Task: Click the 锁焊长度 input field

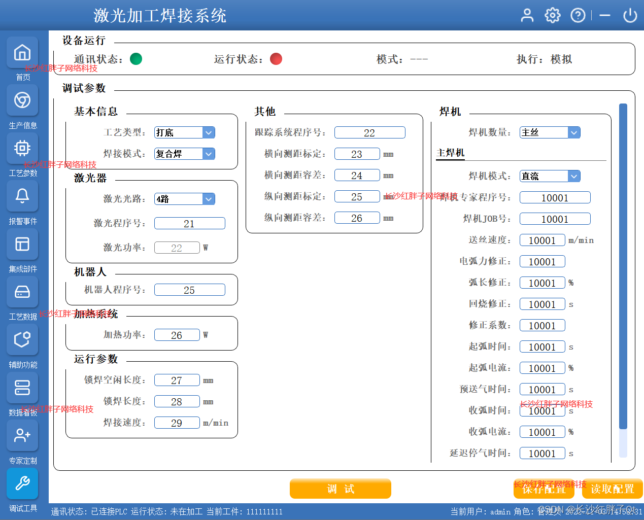Action: [177, 401]
